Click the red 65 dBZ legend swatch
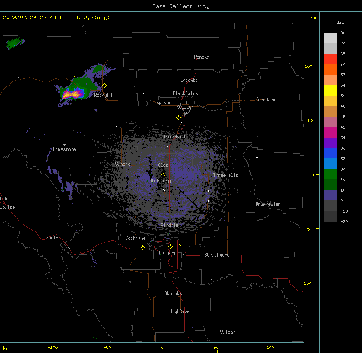This screenshot has height=353, width=362. [x=330, y=59]
